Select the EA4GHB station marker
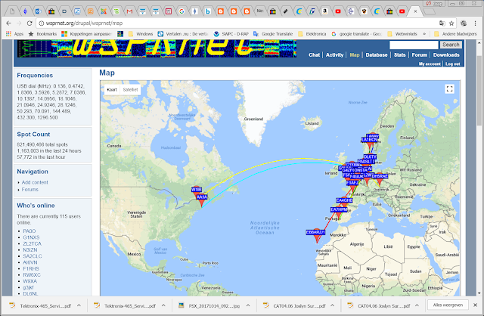 (344, 200)
